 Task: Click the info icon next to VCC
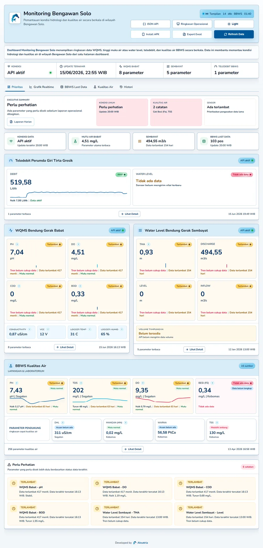[x=48, y=329]
